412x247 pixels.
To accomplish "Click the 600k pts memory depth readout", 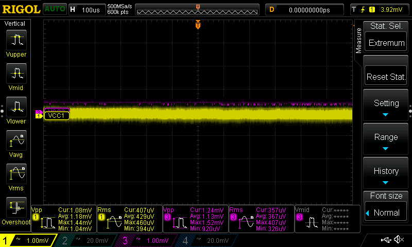I will point(118,12).
